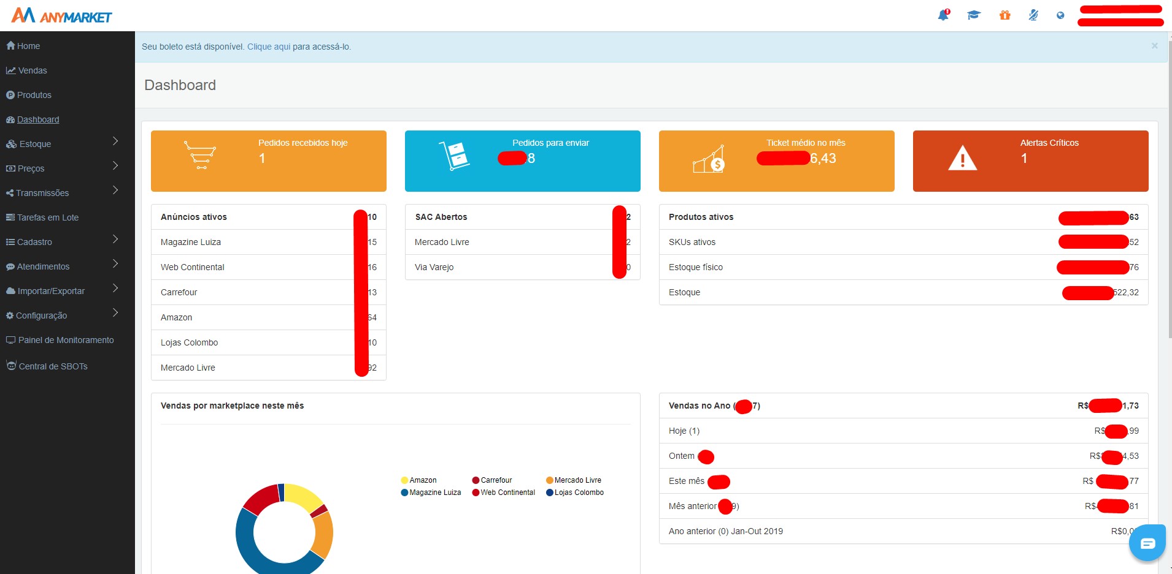Viewport: 1172px width, 574px height.
Task: Dismiss the boleto notification banner
Action: tap(1155, 46)
